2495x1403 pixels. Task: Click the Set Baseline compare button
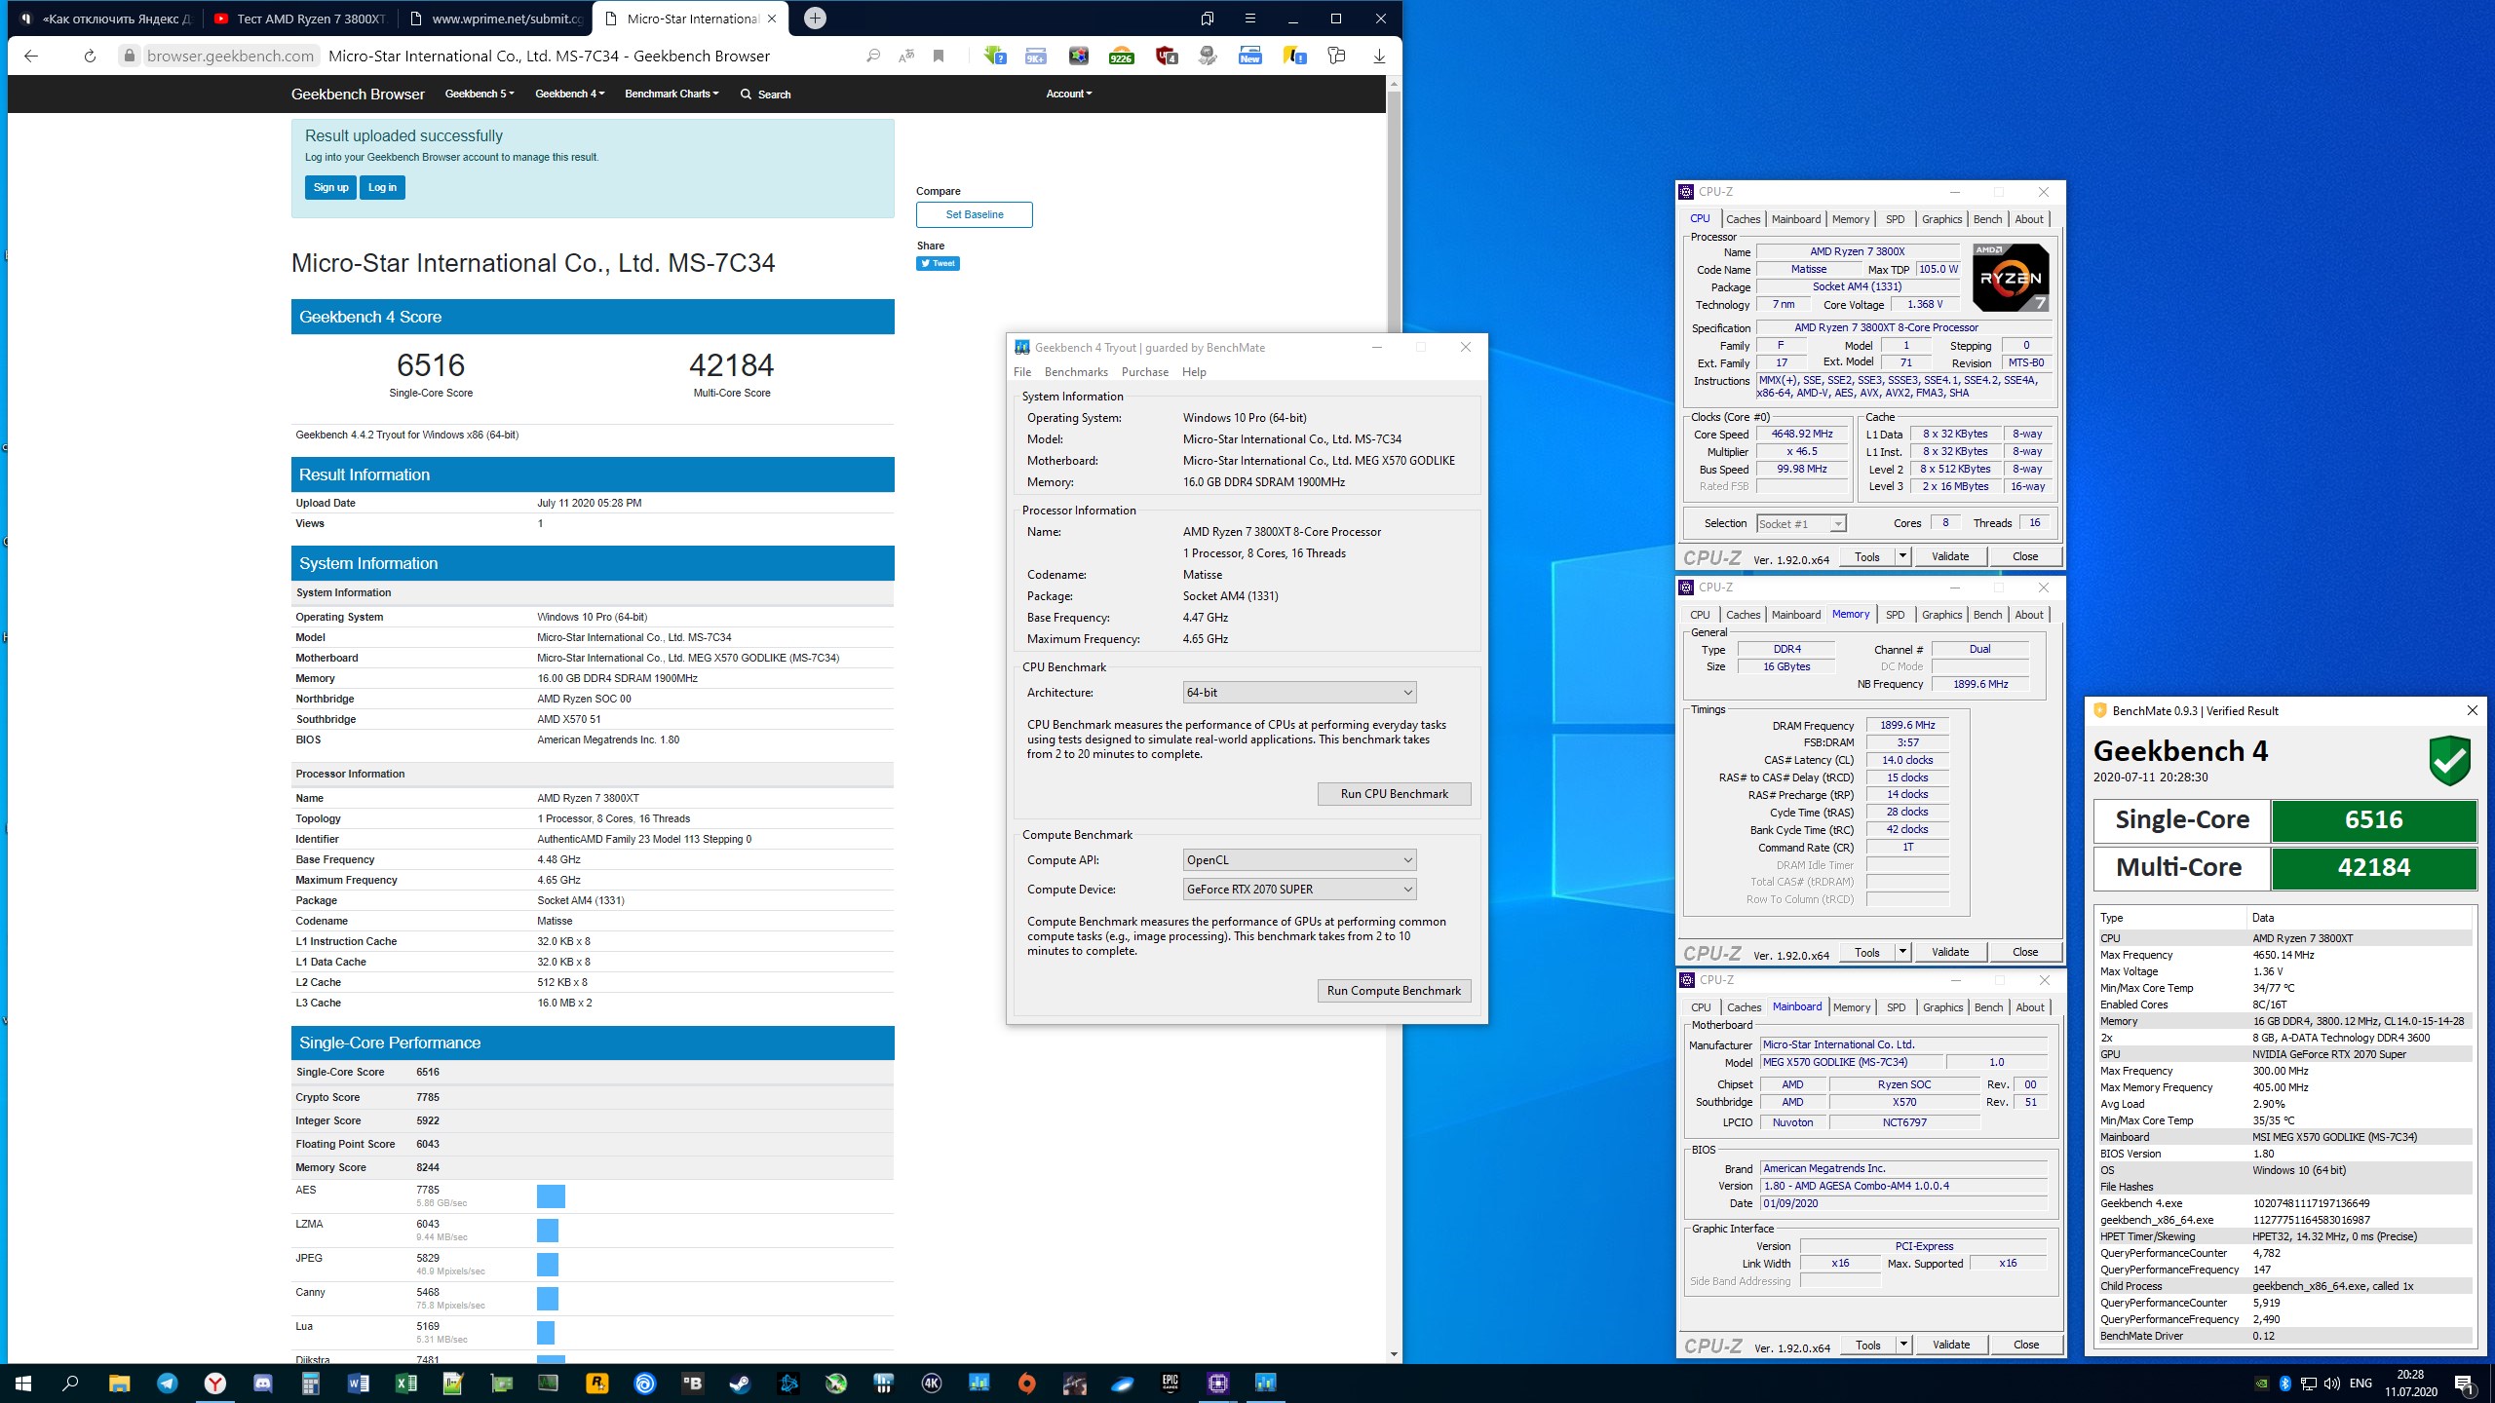(x=974, y=215)
